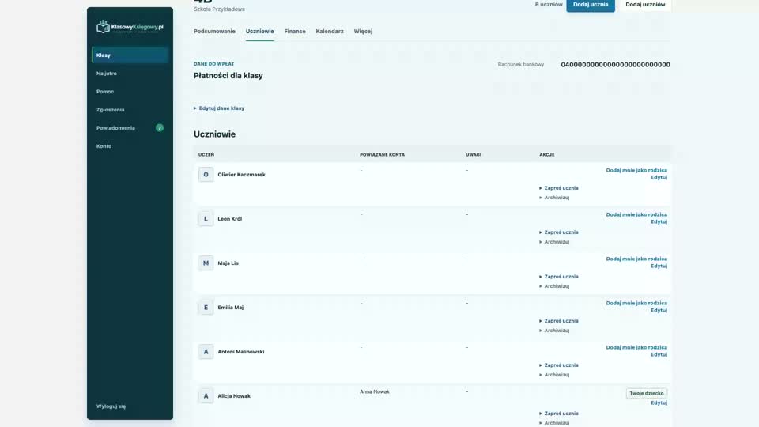Click Edytuj for Alicja Nowak
This screenshot has width=759, height=427.
pos(659,402)
